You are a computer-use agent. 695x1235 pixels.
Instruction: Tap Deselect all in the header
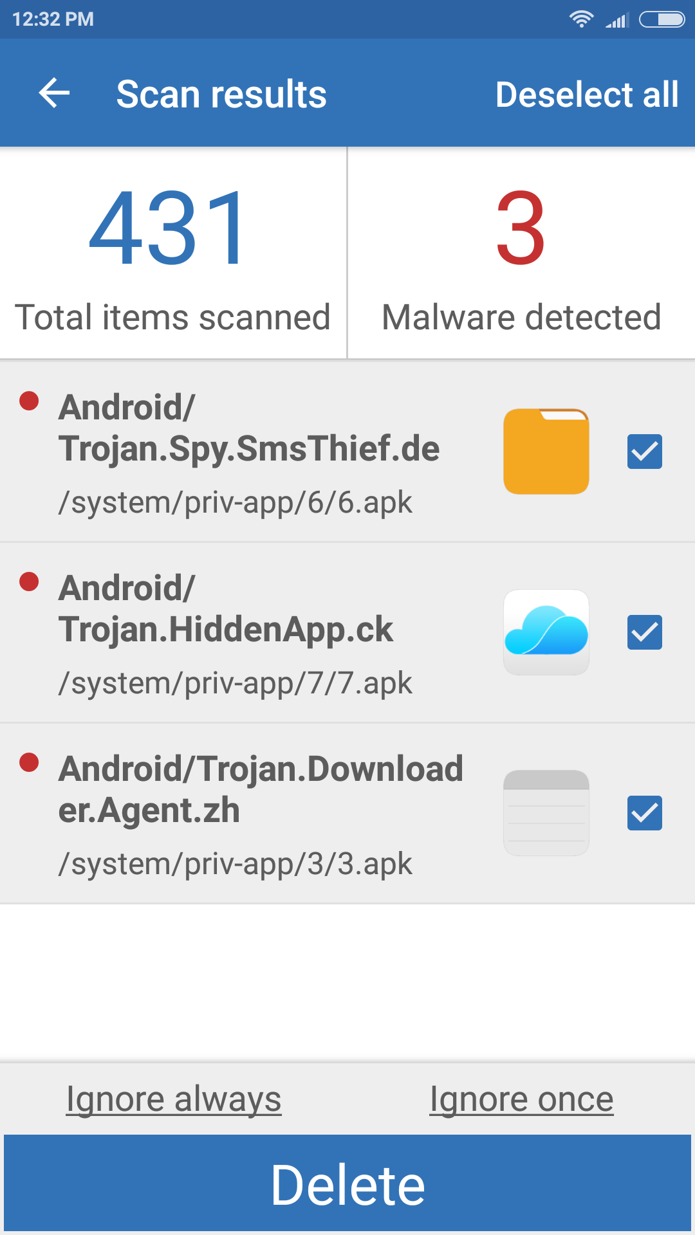coord(586,95)
